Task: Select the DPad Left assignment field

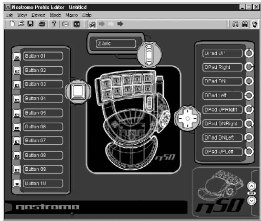Action: 223,96
